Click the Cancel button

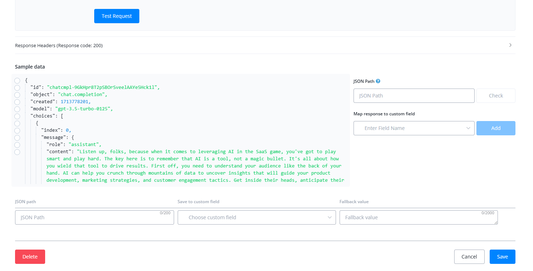(x=469, y=257)
